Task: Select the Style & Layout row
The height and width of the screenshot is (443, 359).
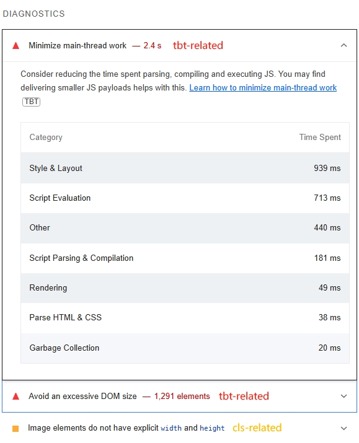Action: pos(185,168)
